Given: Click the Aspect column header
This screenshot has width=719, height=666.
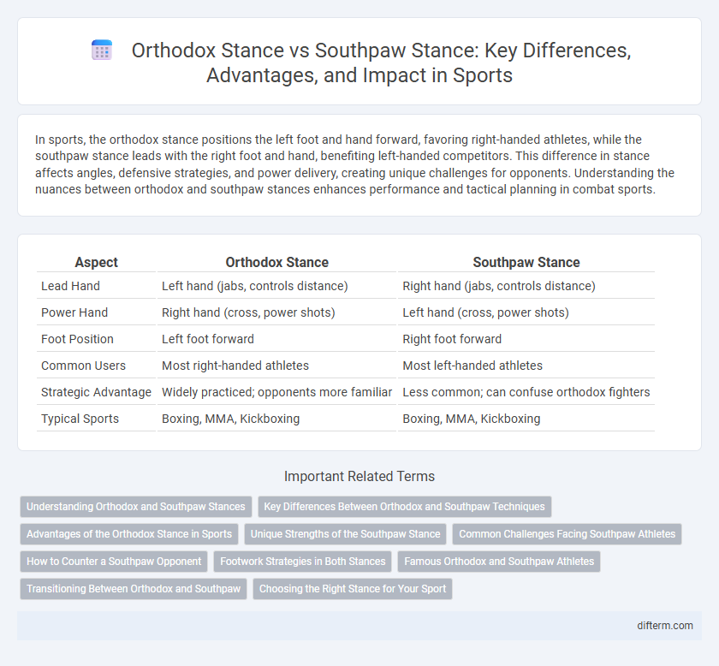Looking at the screenshot, I should click(96, 262).
